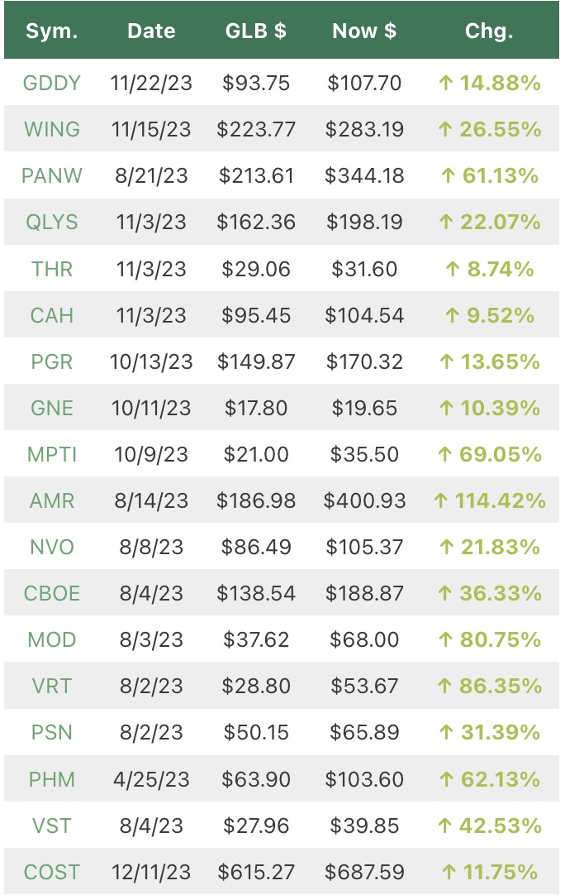Screen dimensions: 565x895
Task: Click the up arrow beside 14.88%
Action: click(x=446, y=84)
